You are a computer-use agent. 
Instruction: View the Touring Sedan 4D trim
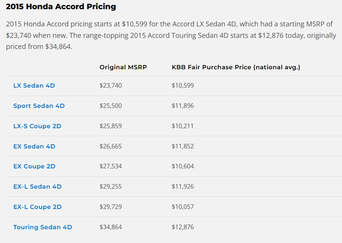click(42, 227)
